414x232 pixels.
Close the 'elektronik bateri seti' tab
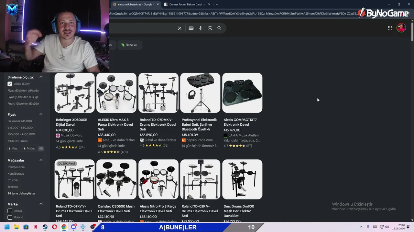click(x=158, y=5)
